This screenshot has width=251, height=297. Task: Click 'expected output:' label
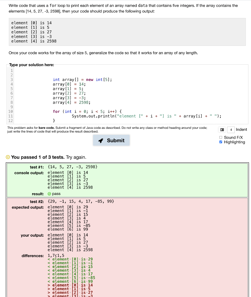point(28,207)
